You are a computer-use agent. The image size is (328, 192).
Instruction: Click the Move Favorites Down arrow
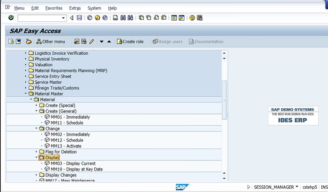pos(102,41)
